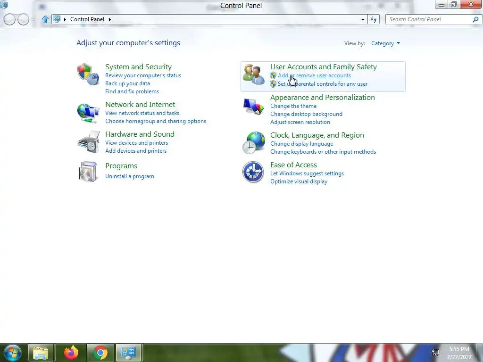Open Network and Internet heading
The width and height of the screenshot is (483, 362).
[x=140, y=104]
